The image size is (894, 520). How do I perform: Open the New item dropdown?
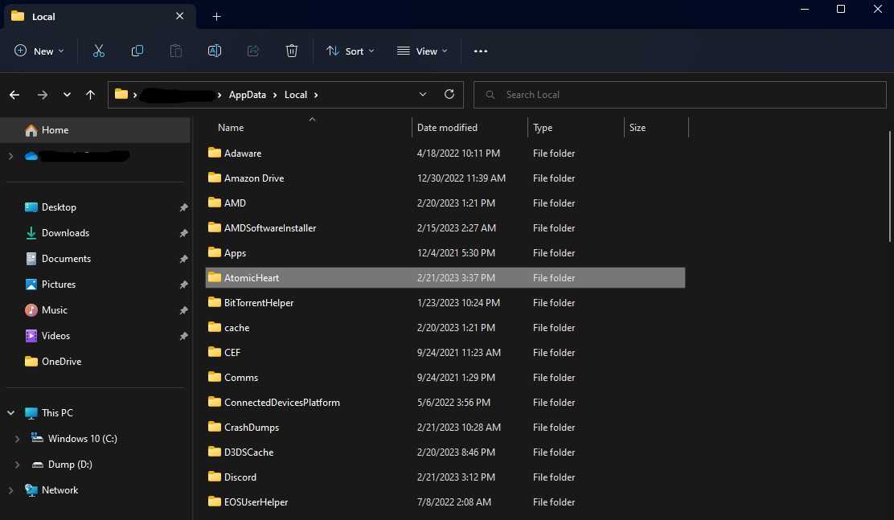(39, 51)
